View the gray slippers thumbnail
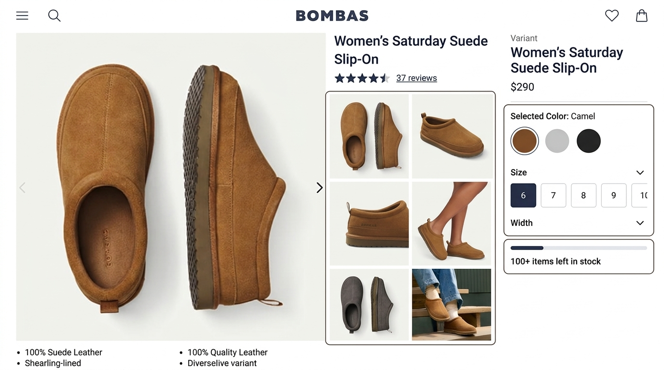The width and height of the screenshot is (664, 370). coord(369,304)
